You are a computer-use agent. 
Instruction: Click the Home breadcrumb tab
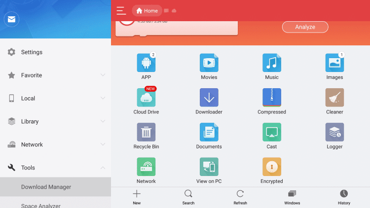[147, 11]
